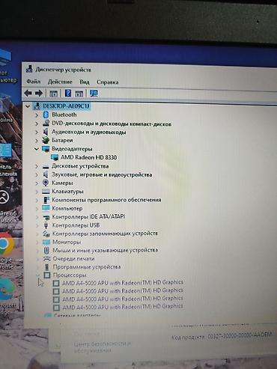
Task: Click the USB plug icon beside Контроллеры USB
Action: click(x=46, y=225)
